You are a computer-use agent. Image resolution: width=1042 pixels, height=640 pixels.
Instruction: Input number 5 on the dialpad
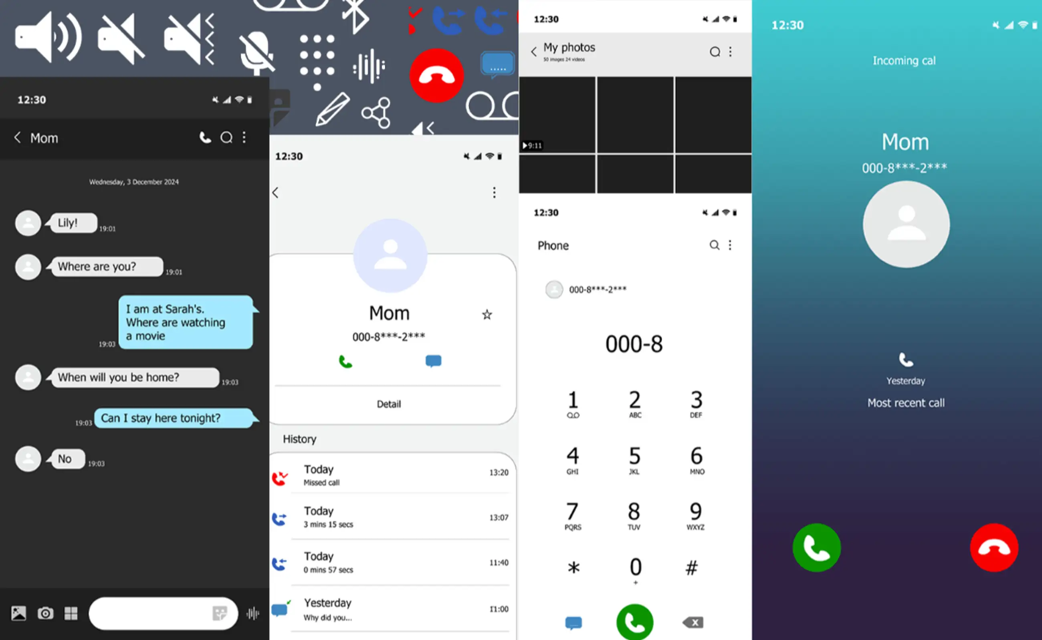(x=633, y=461)
